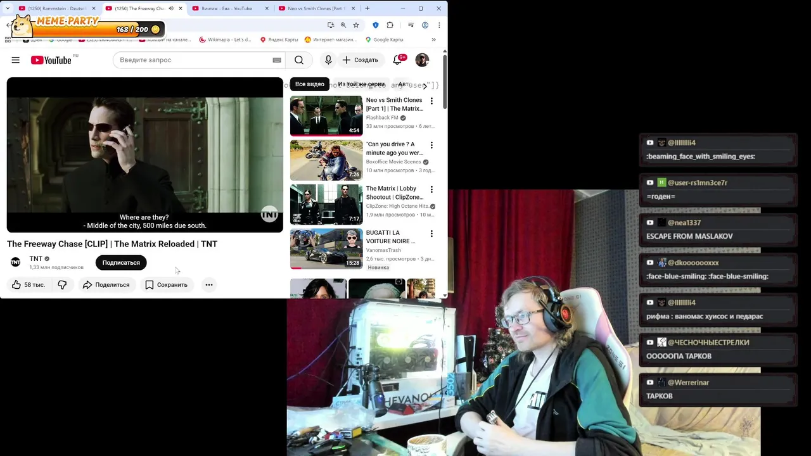Viewport: 811px width, 456px height.
Task: Open the on-screen keyboard icon in search box
Action: click(277, 60)
